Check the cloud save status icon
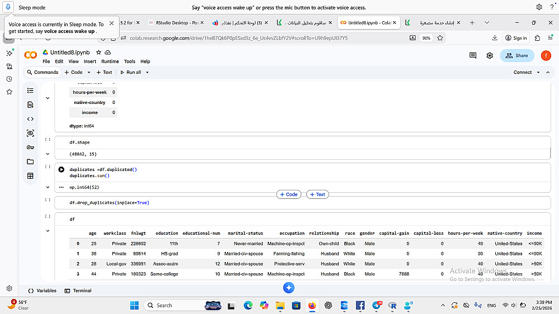The image size is (559, 314). pos(108,53)
